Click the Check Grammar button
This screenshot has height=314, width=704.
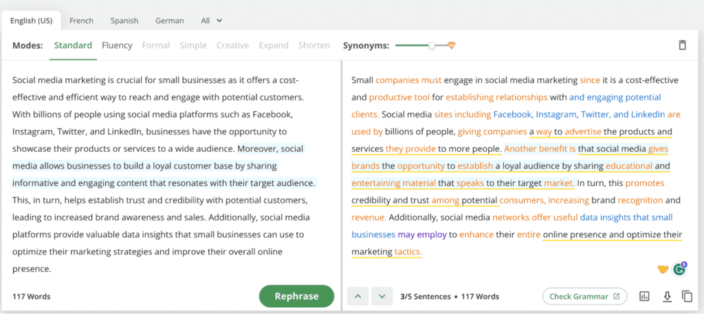584,296
